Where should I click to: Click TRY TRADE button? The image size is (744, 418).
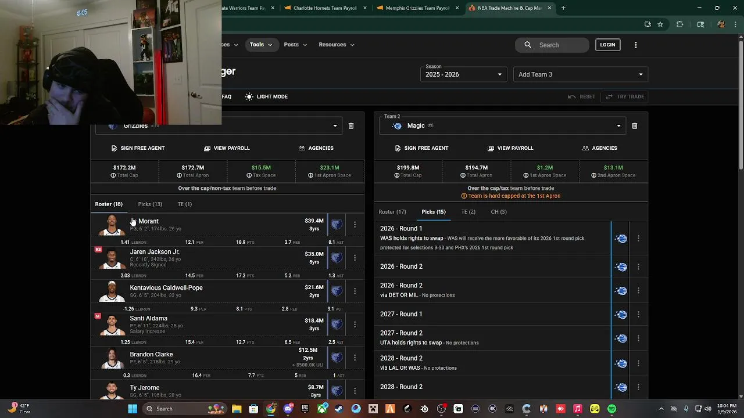click(x=625, y=97)
